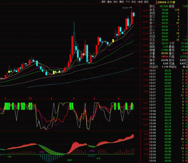Click the 返回 back button

(x=146, y=2)
